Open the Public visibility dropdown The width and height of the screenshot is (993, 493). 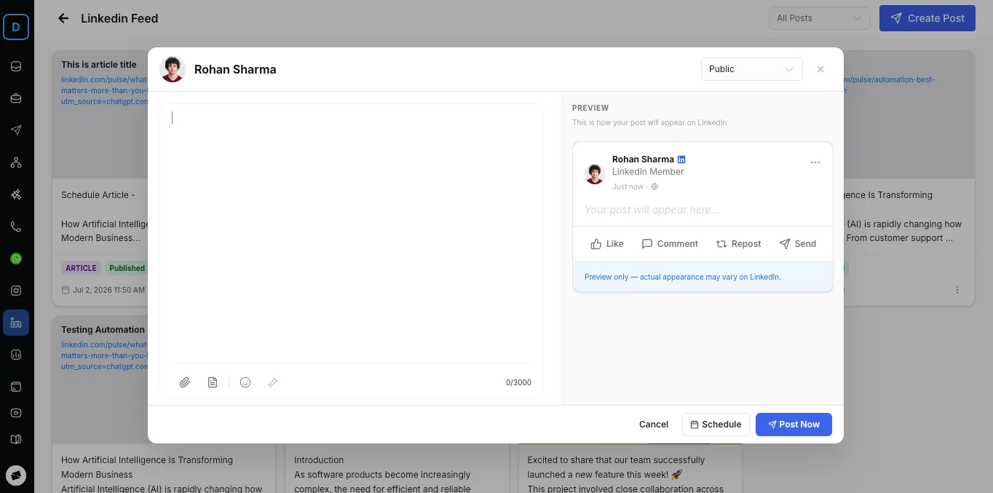[x=751, y=69]
